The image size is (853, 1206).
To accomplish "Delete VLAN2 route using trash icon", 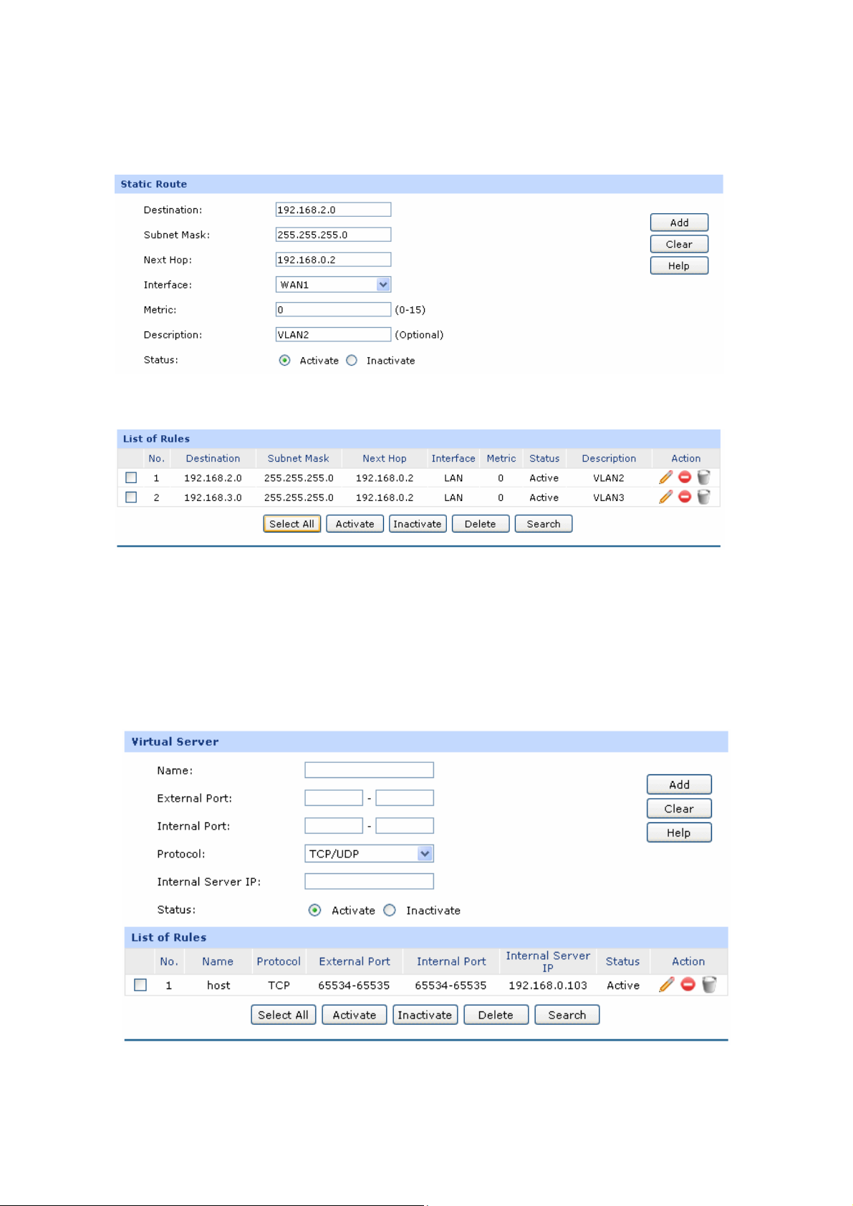I will pyautogui.click(x=704, y=477).
